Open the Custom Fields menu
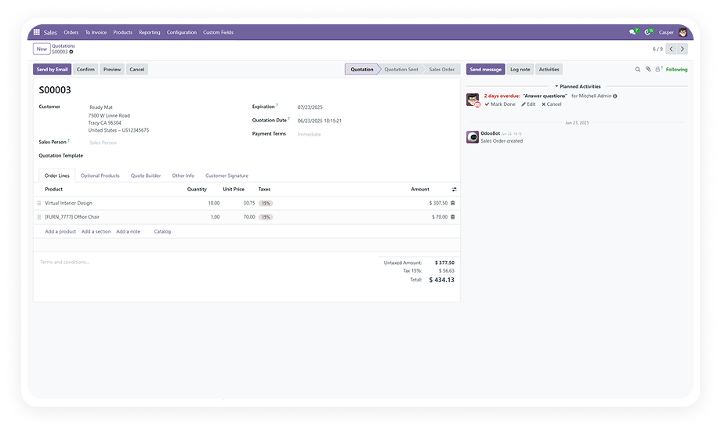721x431 pixels. point(219,33)
